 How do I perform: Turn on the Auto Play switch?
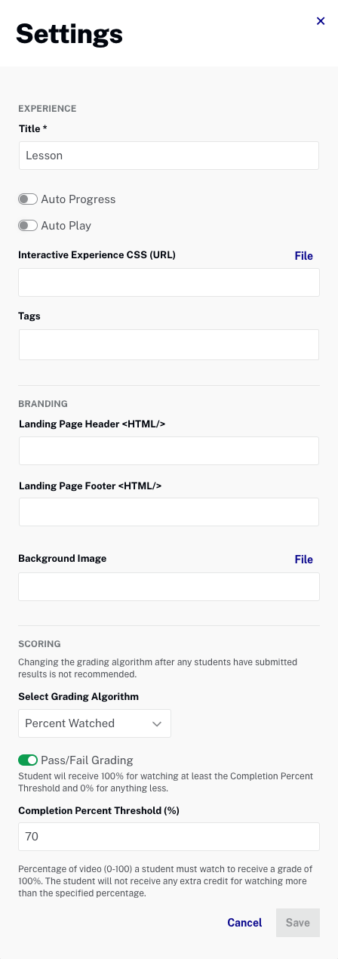[28, 226]
